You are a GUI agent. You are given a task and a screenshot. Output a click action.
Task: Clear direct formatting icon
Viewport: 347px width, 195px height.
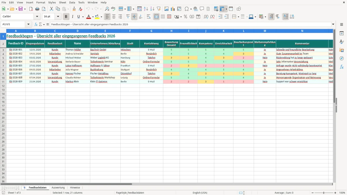(81, 9)
